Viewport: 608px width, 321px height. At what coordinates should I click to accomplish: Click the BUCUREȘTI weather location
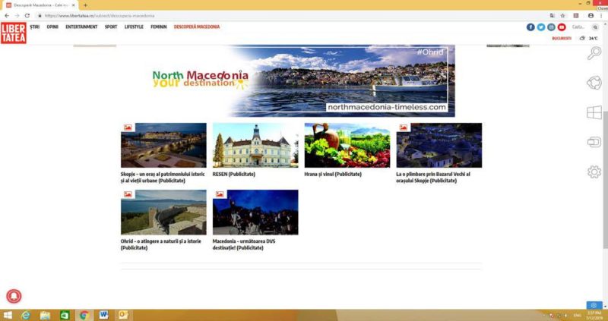(562, 39)
